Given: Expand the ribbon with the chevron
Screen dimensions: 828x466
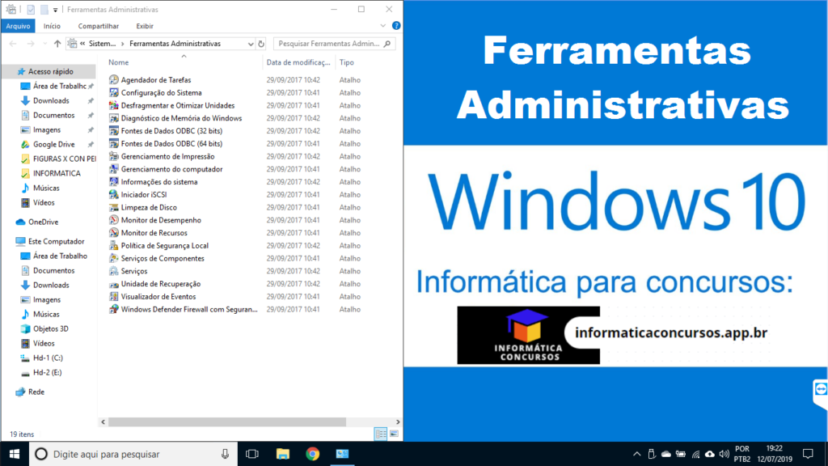Looking at the screenshot, I should 383,26.
